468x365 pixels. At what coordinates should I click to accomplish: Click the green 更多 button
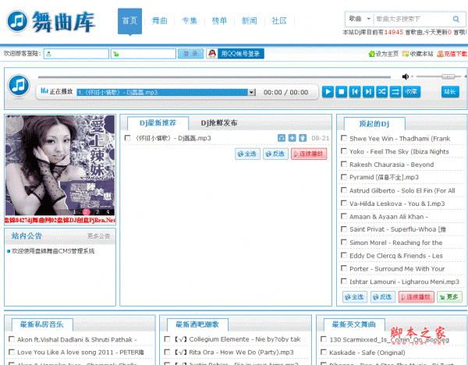[449, 297]
